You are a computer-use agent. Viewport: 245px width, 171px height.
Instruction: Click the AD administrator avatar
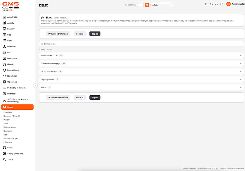click(228, 4)
